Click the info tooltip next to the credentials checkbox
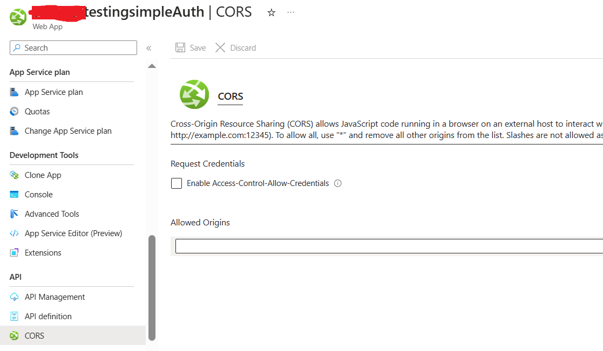Screen dimensions: 603x351 coord(338,183)
